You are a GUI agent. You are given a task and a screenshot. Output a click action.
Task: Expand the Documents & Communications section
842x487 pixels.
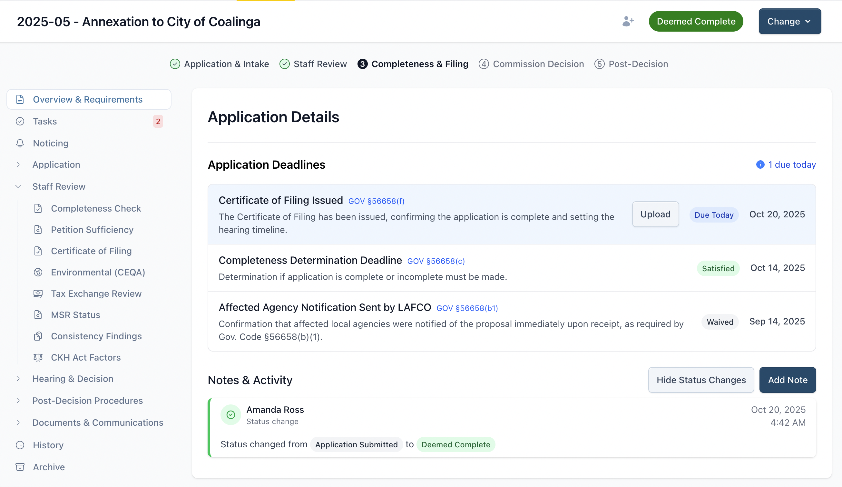pyautogui.click(x=18, y=422)
